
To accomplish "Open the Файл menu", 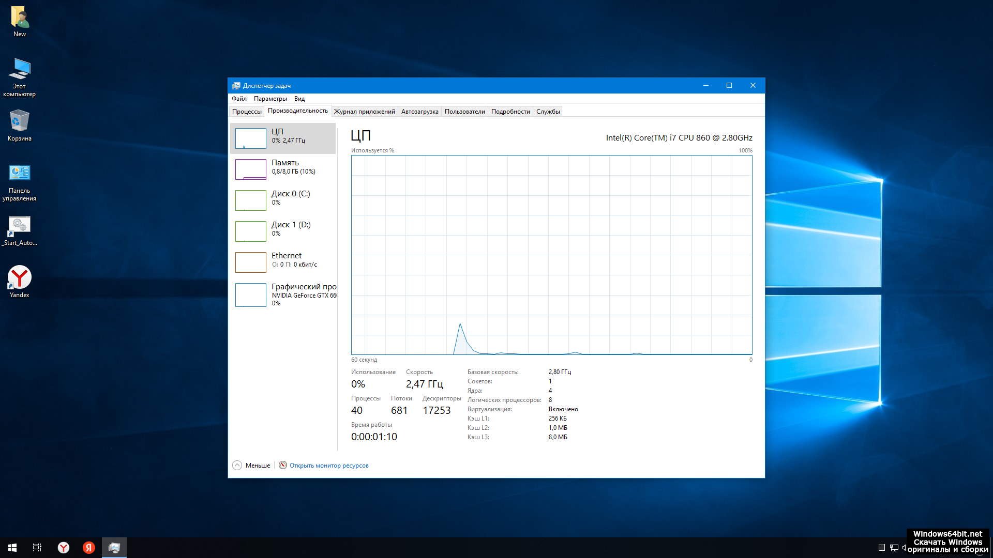I will (x=239, y=99).
